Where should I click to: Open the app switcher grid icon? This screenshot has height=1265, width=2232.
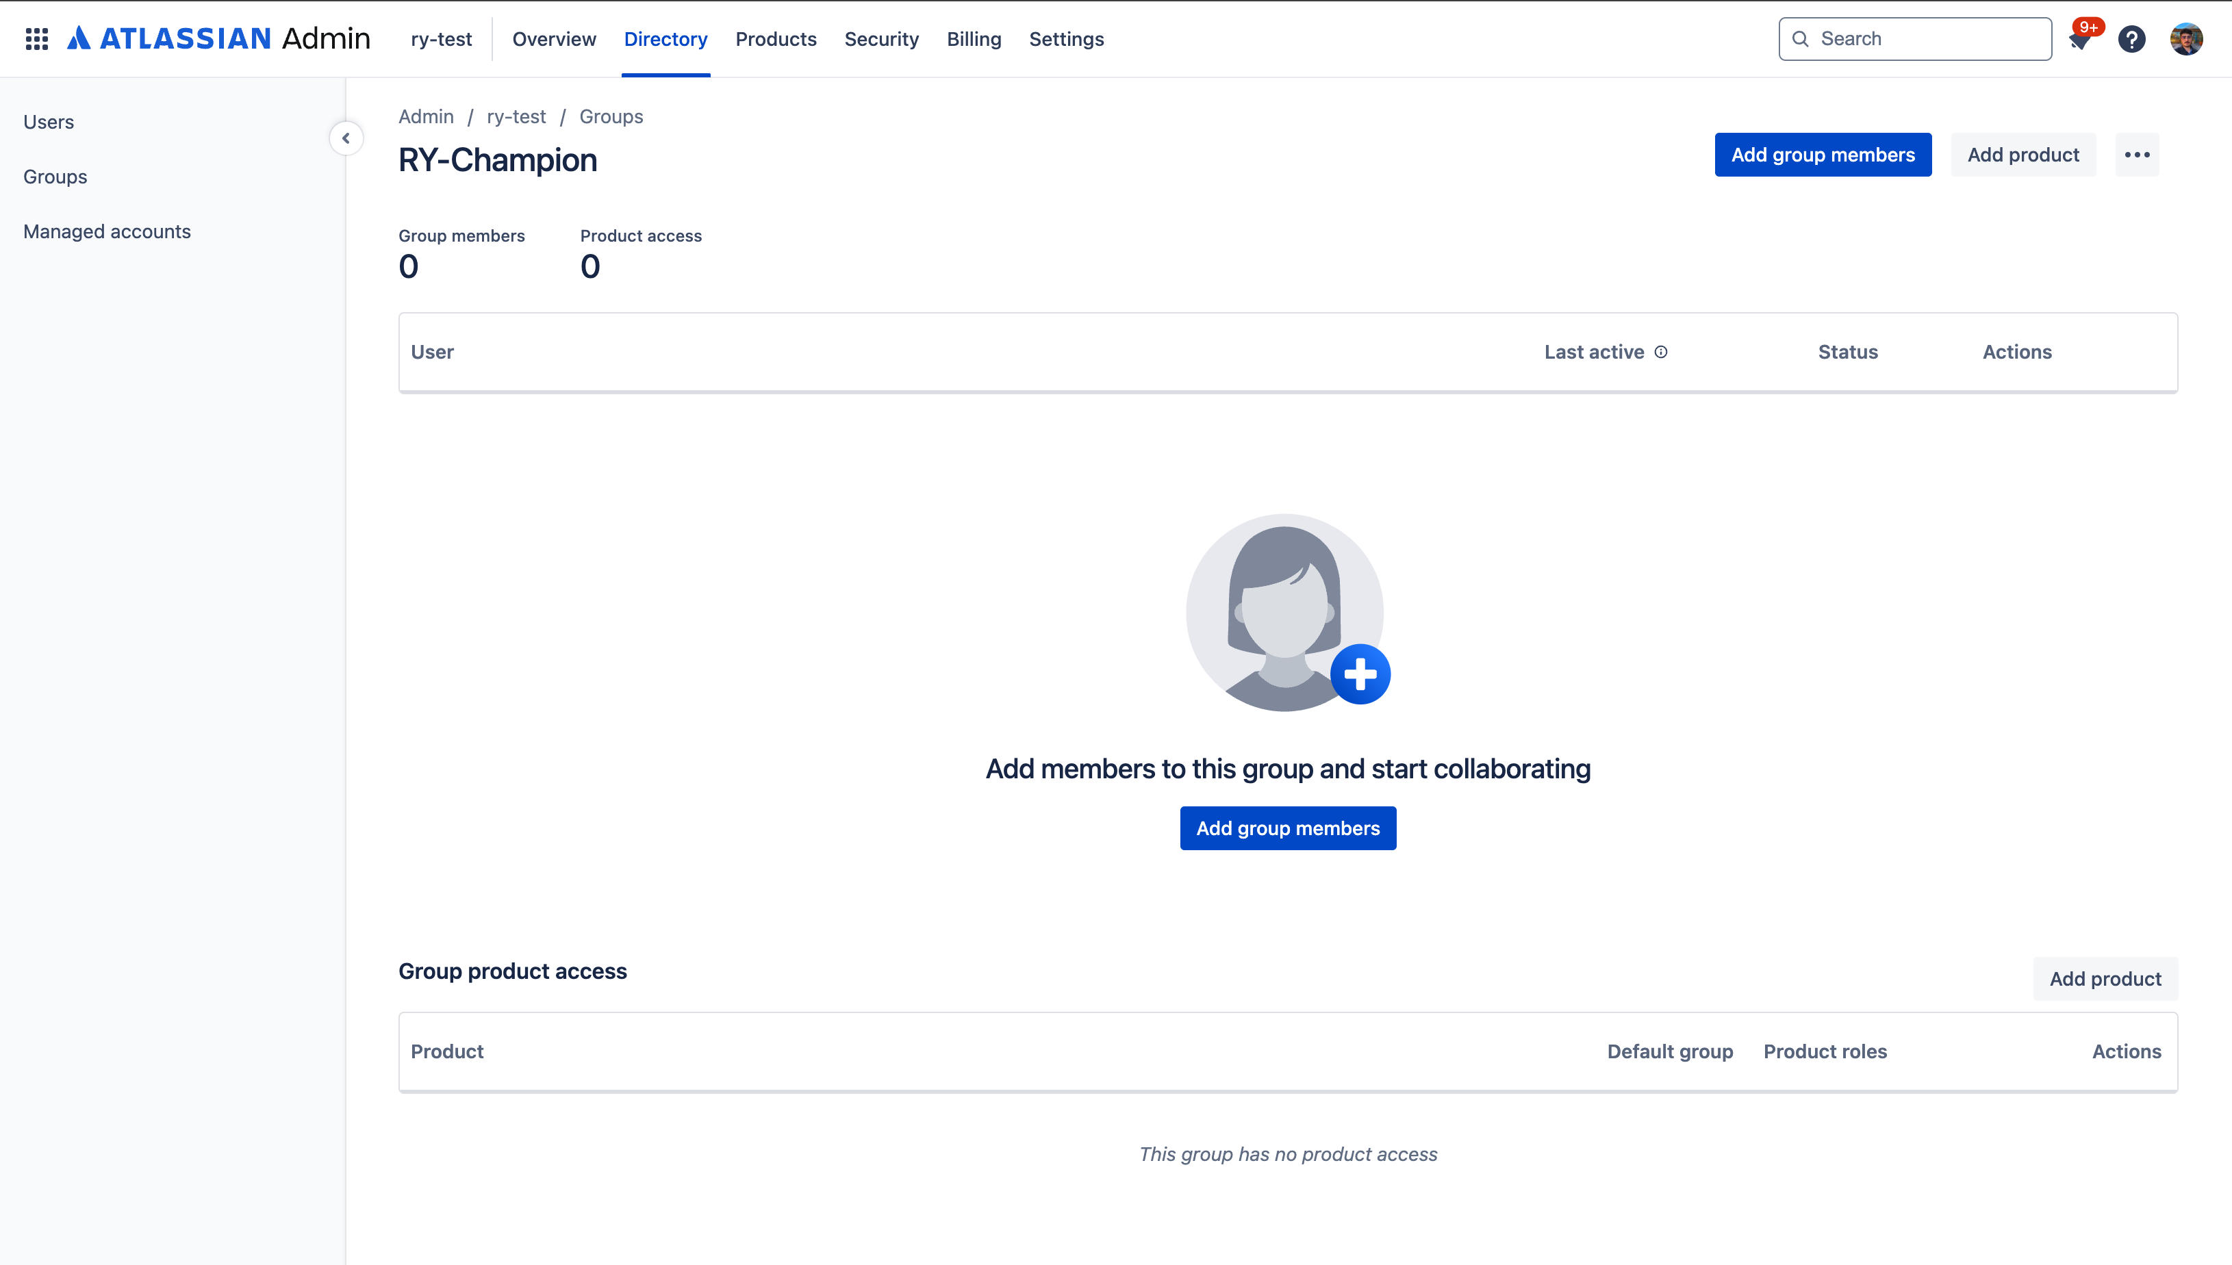(x=36, y=39)
